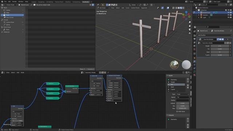Select rendered shading mode

pyautogui.click(x=183, y=8)
